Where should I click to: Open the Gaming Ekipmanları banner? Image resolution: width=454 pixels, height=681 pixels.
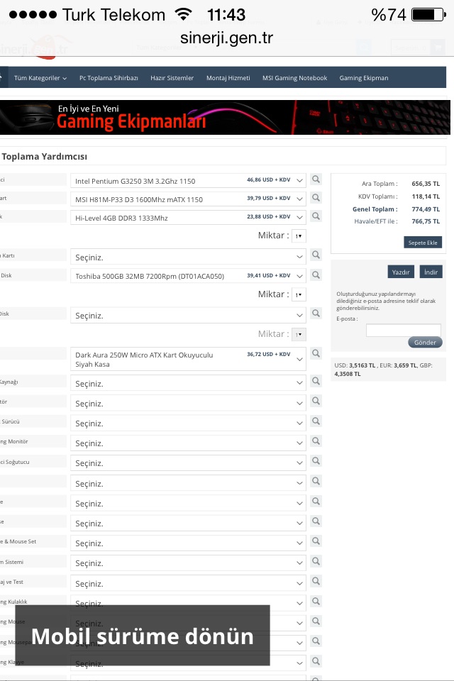225,117
